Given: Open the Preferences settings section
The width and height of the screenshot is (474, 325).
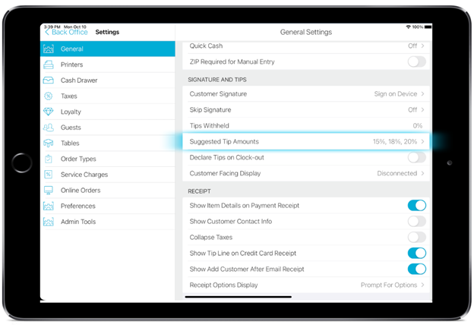Looking at the screenshot, I should tap(78, 206).
